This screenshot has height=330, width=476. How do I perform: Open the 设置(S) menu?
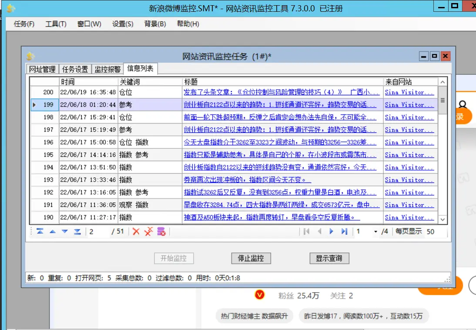click(x=121, y=24)
